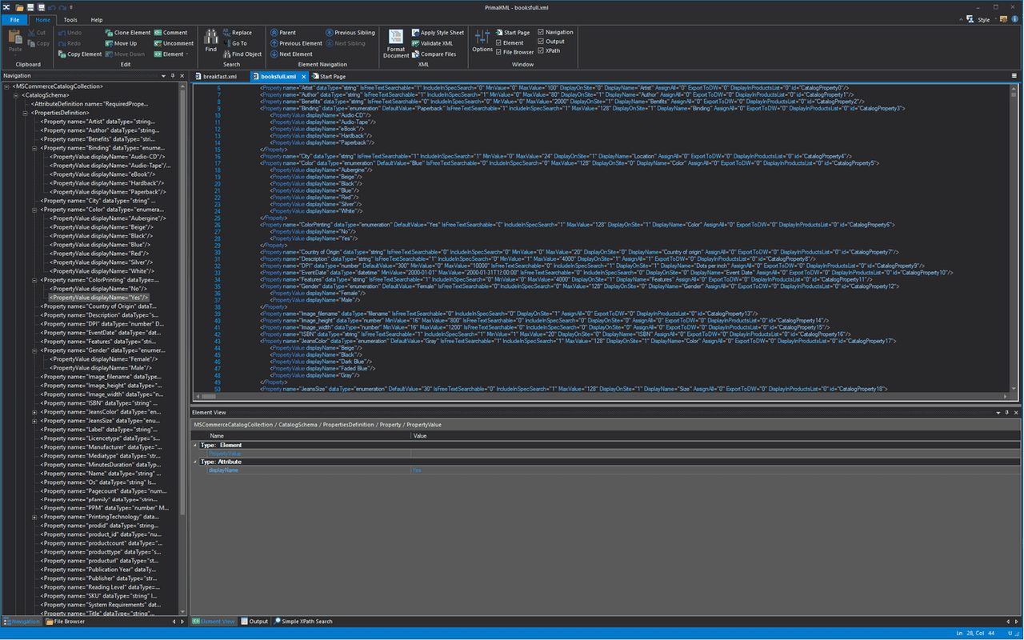Collapse the MSCommerceCatalogCollection tree node

point(6,86)
